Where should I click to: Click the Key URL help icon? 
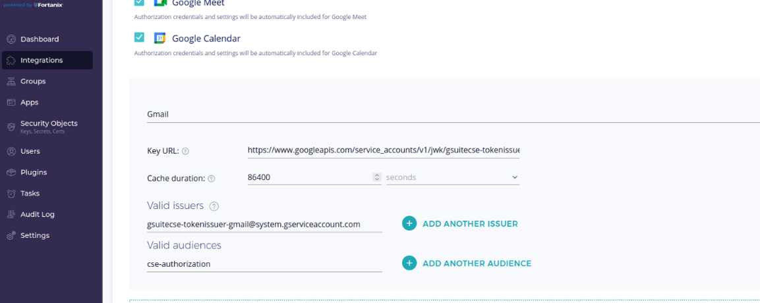tap(185, 151)
